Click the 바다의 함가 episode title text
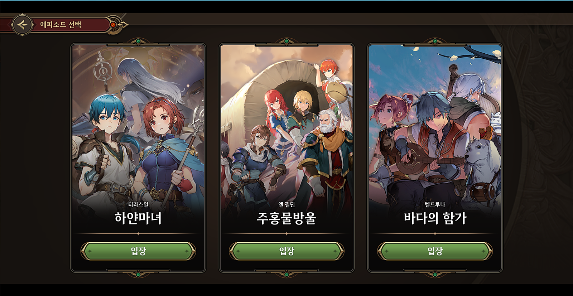 click(x=435, y=218)
